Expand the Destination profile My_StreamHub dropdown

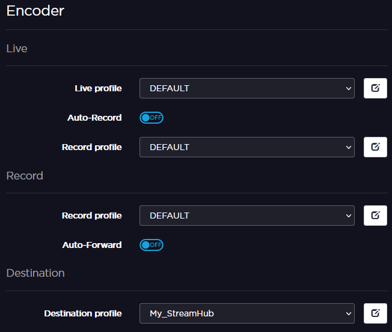coord(247,313)
